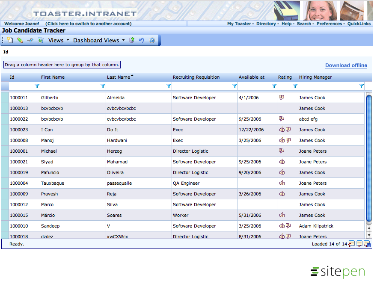374x284 pixels.
Task: Click the Download offline link
Action: point(346,65)
